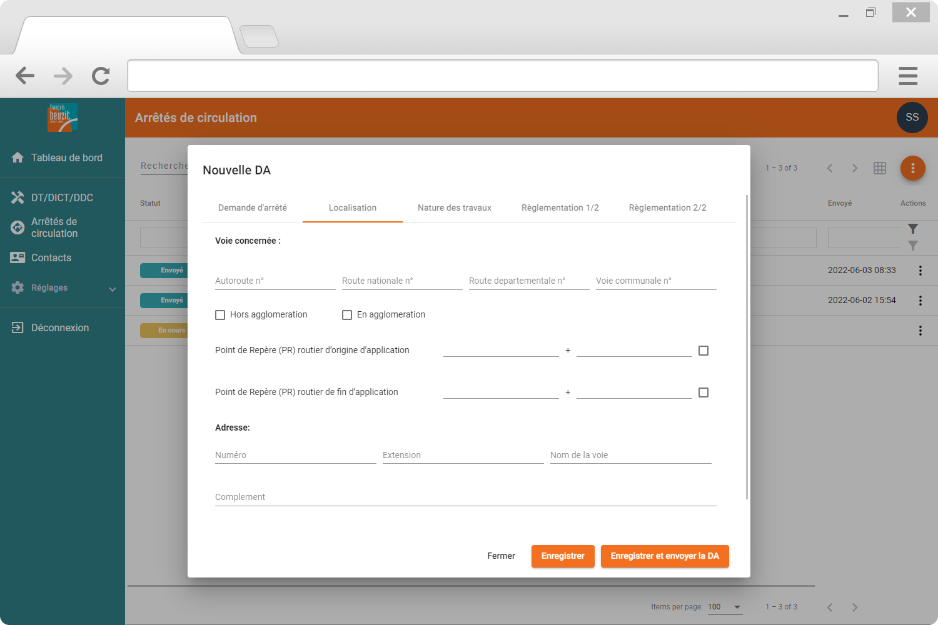Click Enregistrer et envoyer la DA
938x625 pixels.
tap(665, 556)
